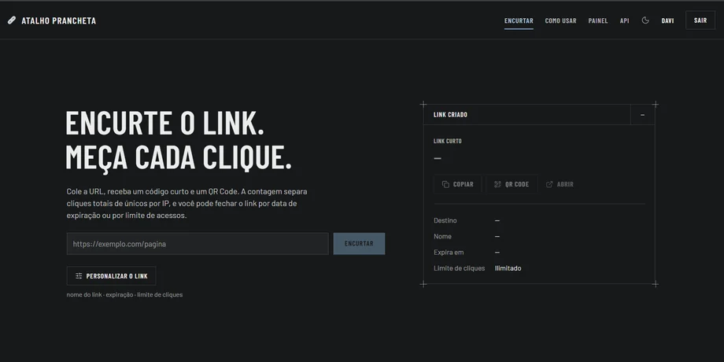Open the Davi user profile
This screenshot has height=362, width=724.
coord(667,20)
